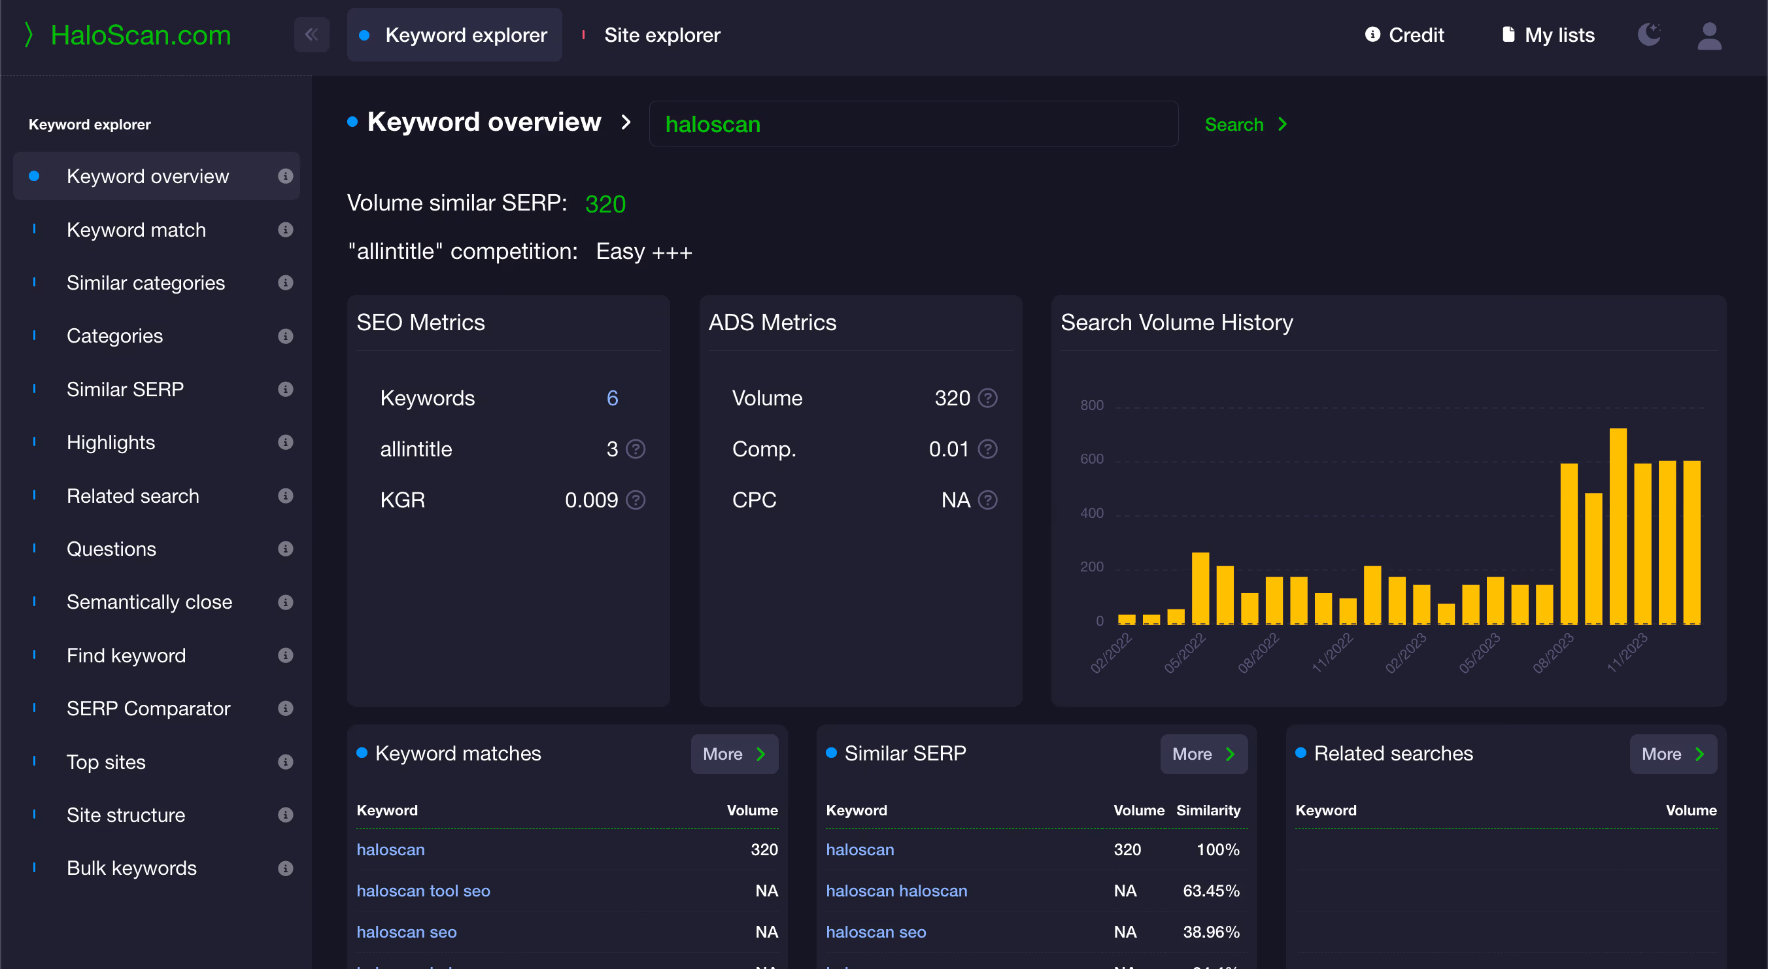Open user account profile icon
1768x969 pixels.
coord(1709,36)
